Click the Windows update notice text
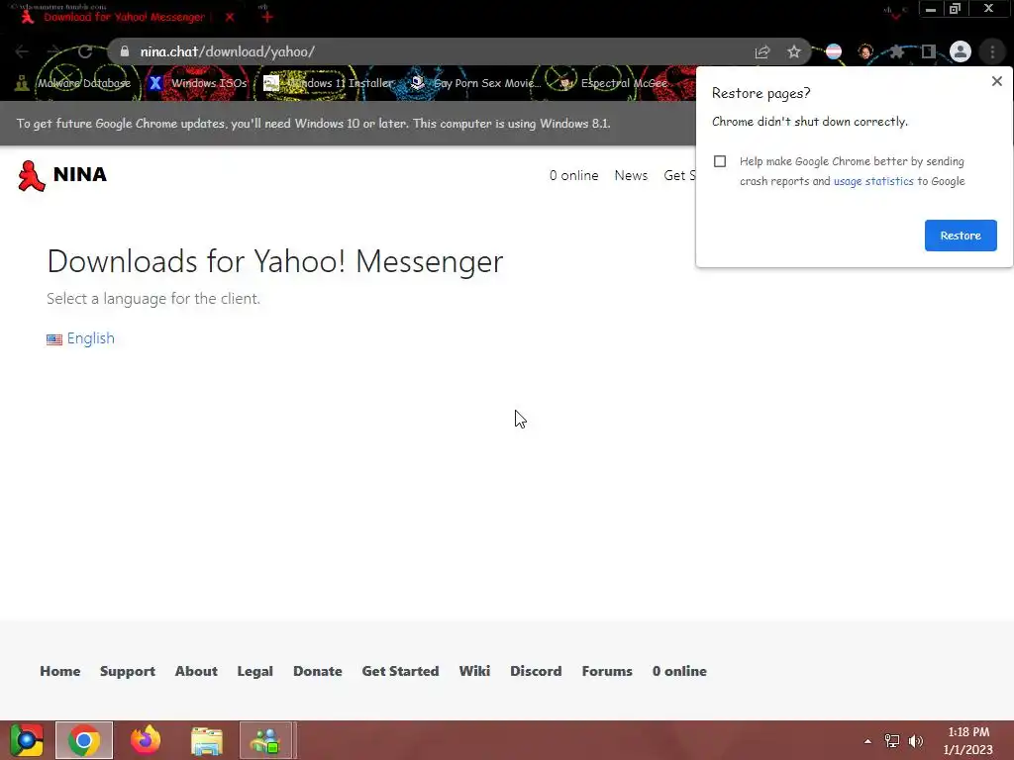Screen dimensions: 1014x760 click(x=314, y=124)
